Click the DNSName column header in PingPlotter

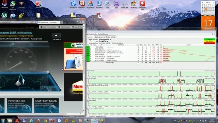click(121, 45)
